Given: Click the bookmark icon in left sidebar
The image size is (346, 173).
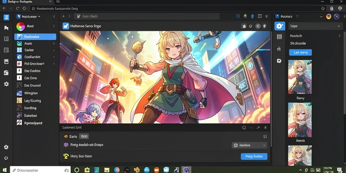Looking at the screenshot, I should tap(6, 28).
